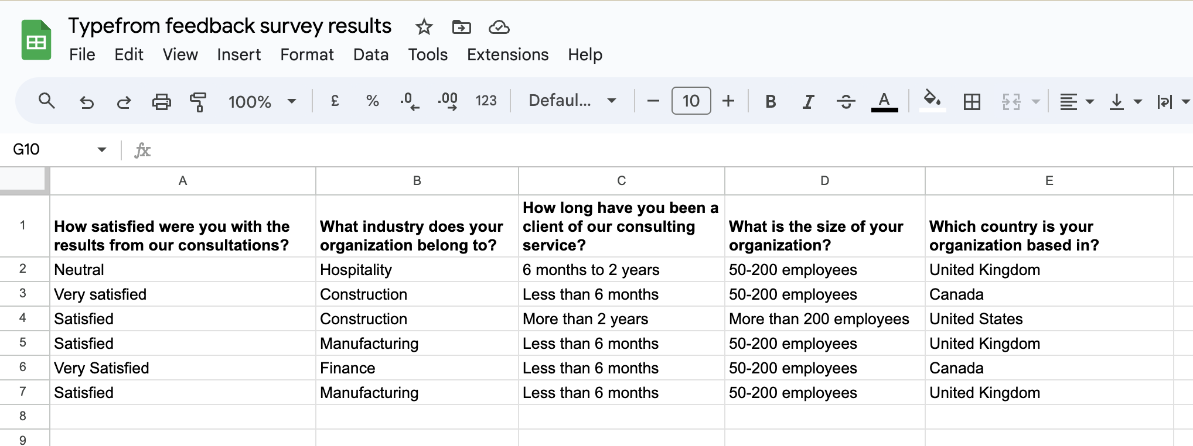Star this spreadsheet document
The image size is (1193, 446).
pos(424,27)
